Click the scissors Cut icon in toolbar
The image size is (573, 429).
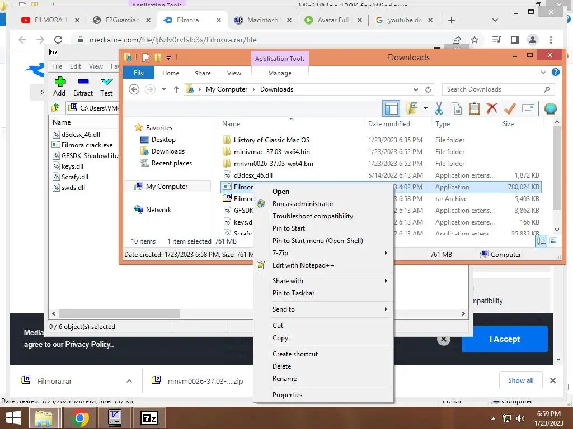(x=439, y=108)
